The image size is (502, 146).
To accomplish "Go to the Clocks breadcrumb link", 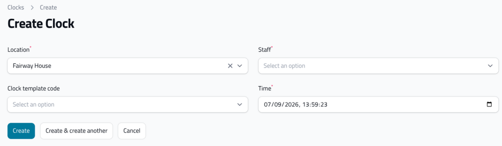I will point(16,7).
